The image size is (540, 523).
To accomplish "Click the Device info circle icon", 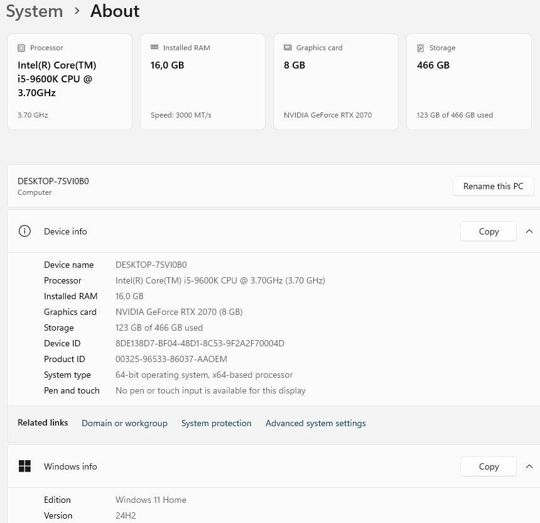I will (24, 231).
